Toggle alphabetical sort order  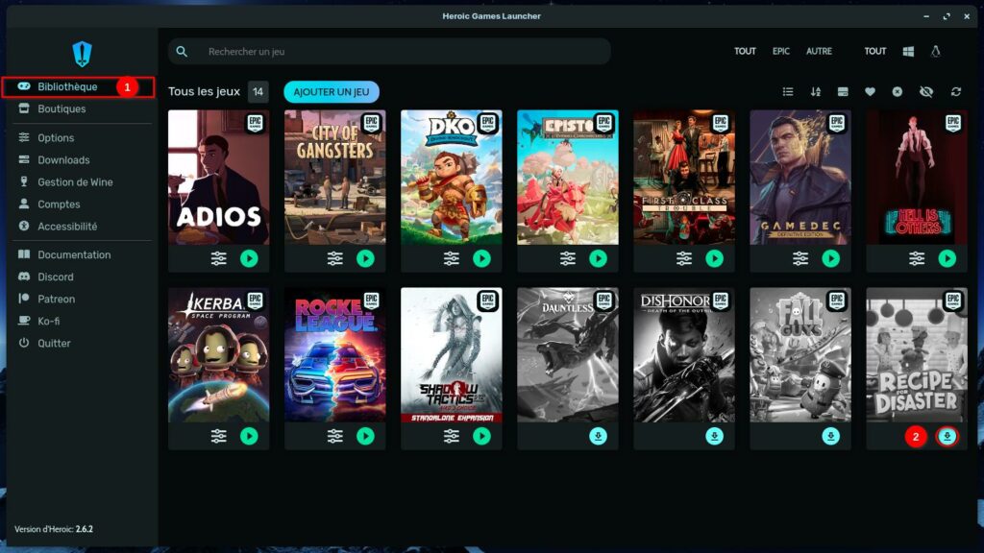(x=816, y=92)
